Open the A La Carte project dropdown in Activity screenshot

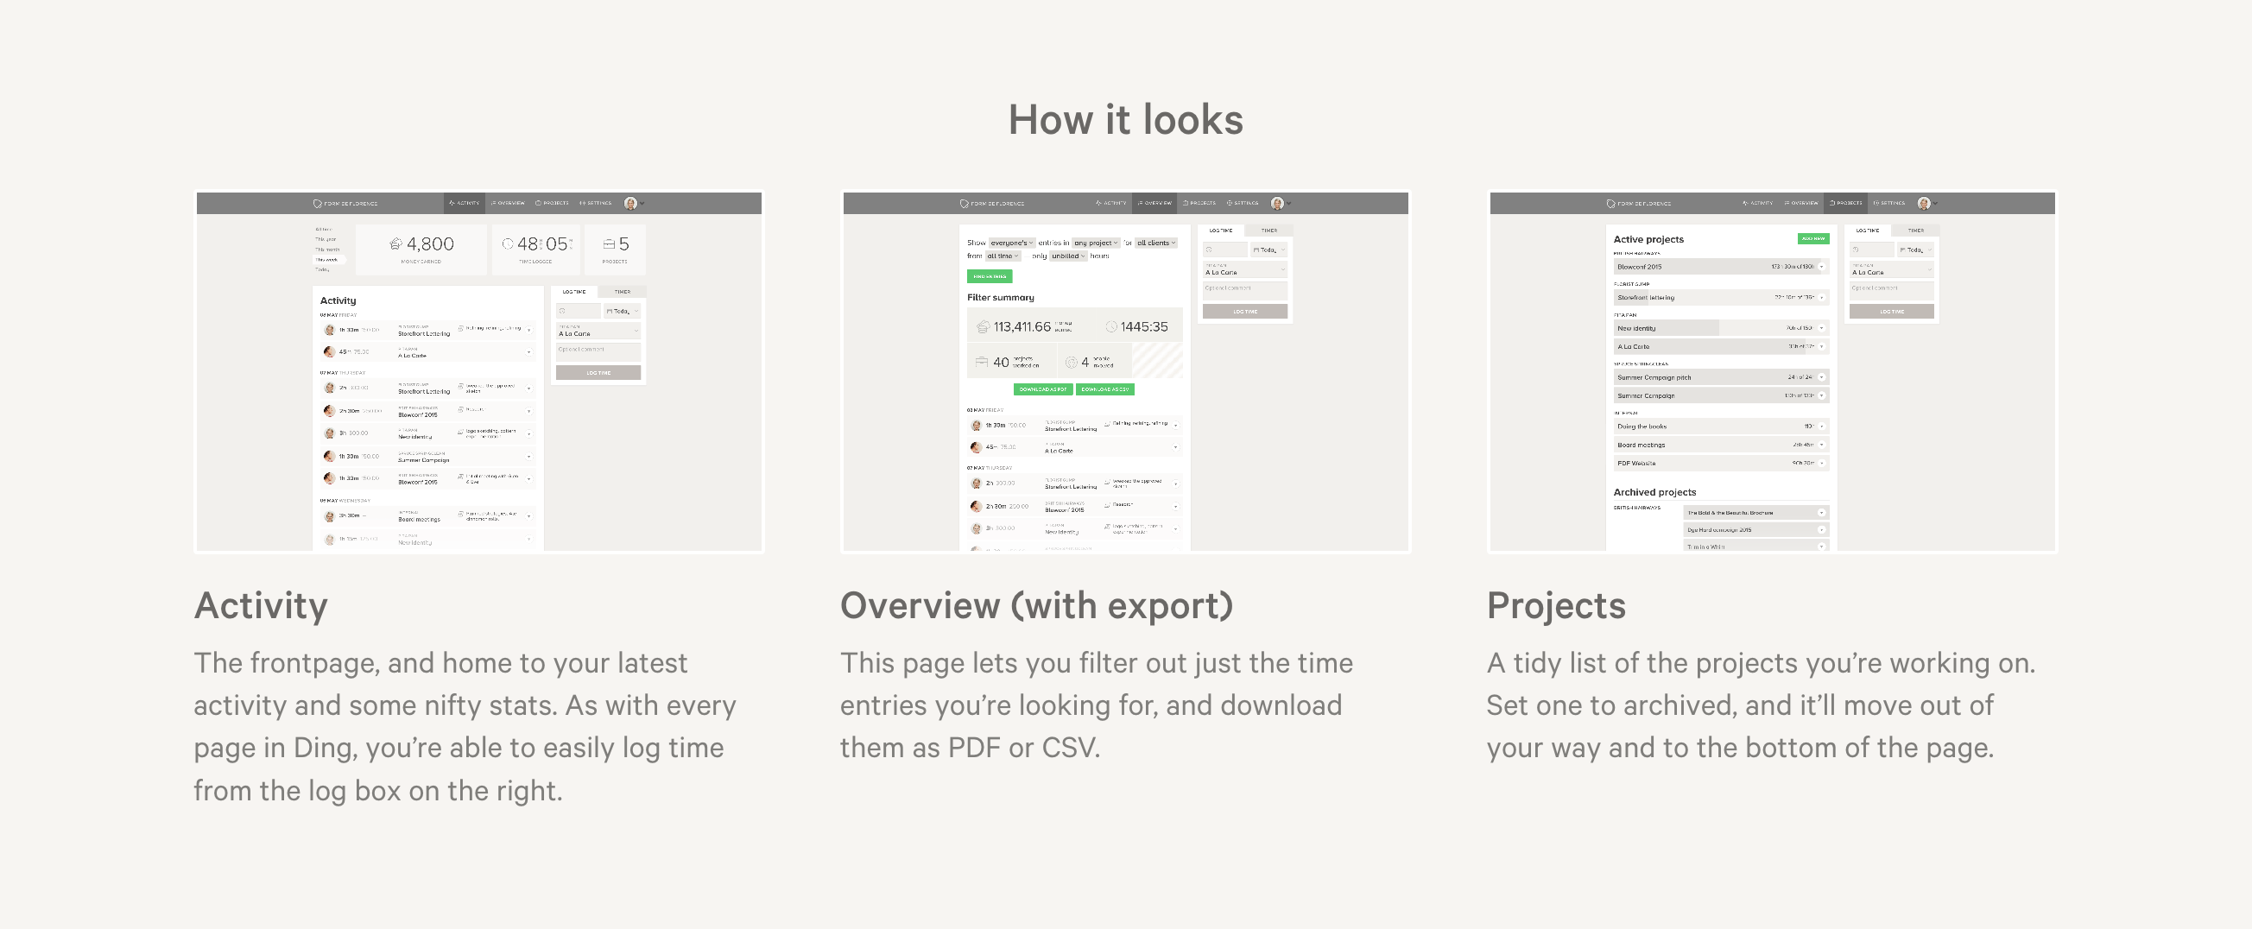click(599, 332)
